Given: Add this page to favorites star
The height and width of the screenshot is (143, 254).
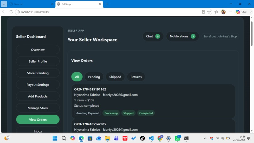Looking at the screenshot, I should pyautogui.click(x=209, y=12).
